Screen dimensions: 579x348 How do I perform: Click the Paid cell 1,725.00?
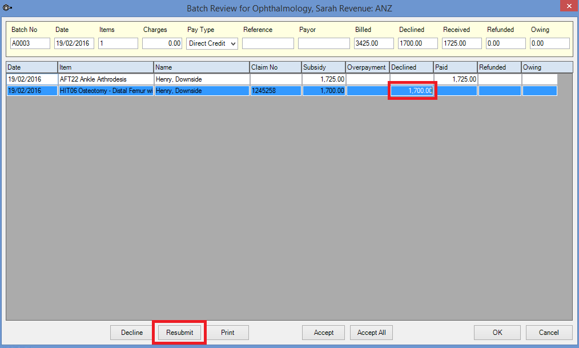[x=456, y=79]
